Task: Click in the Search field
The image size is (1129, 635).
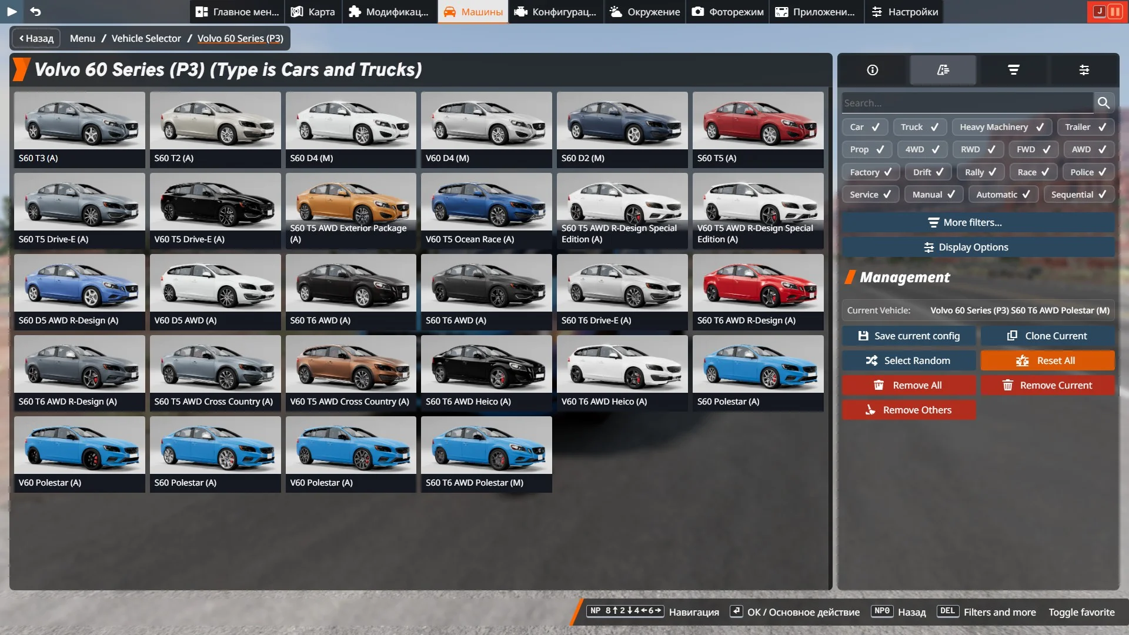Action: [x=967, y=103]
